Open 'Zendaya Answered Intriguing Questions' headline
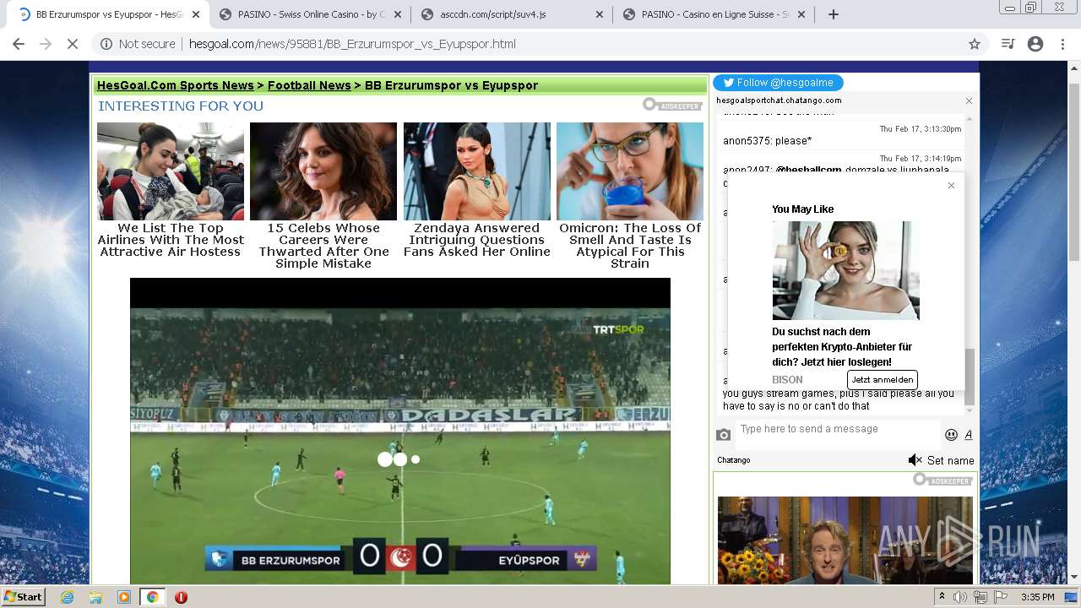 tap(477, 240)
